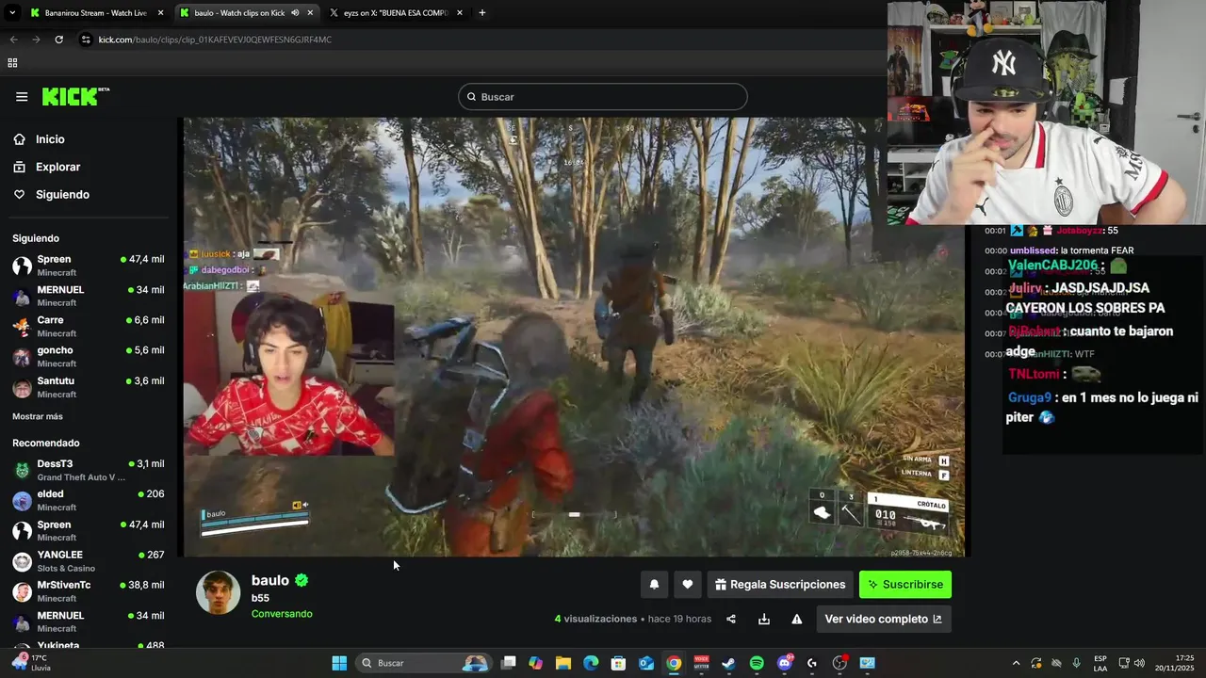Open goncho's channel in followed list
This screenshot has height=678, width=1206.
pyautogui.click(x=88, y=357)
